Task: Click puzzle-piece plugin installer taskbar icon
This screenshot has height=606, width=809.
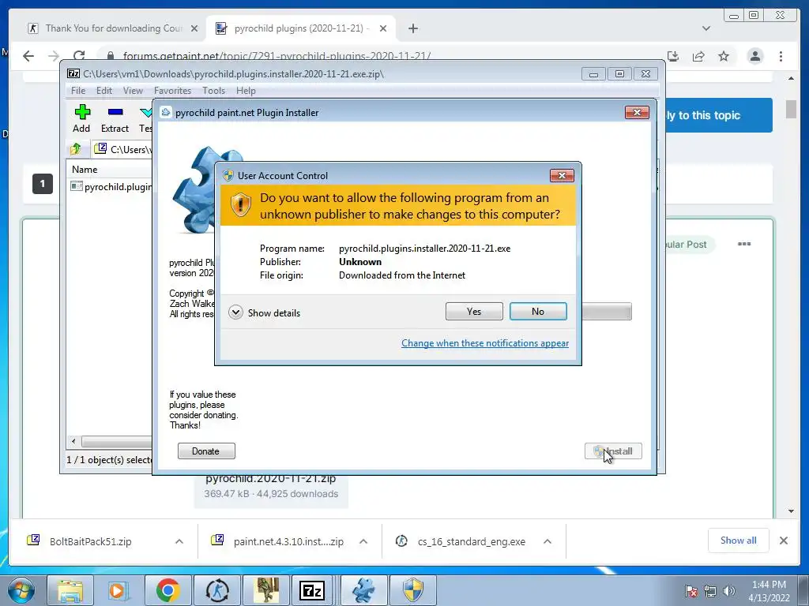Action: pos(363,590)
